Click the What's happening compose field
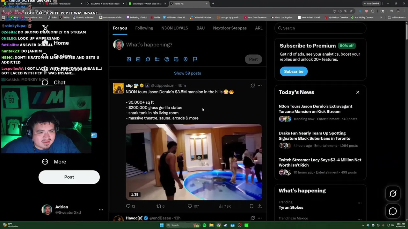408x229 pixels. pos(194,45)
